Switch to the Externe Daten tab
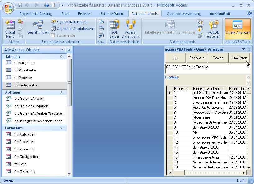 click(x=112, y=14)
